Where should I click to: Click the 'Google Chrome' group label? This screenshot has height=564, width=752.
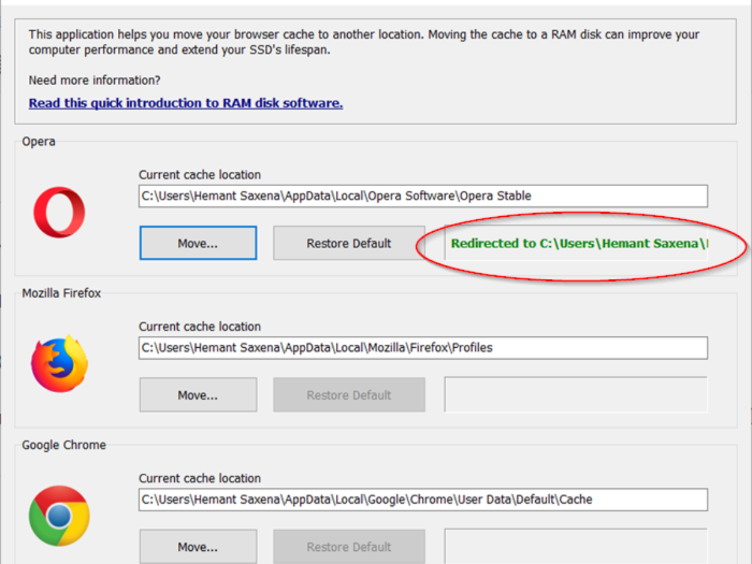coord(64,445)
